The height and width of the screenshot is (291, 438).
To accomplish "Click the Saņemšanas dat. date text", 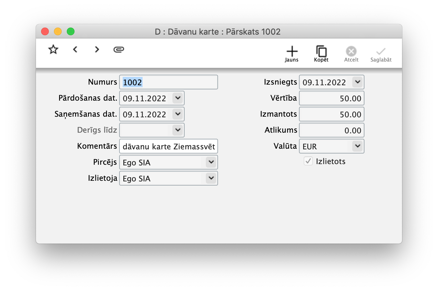I will pos(145,114).
